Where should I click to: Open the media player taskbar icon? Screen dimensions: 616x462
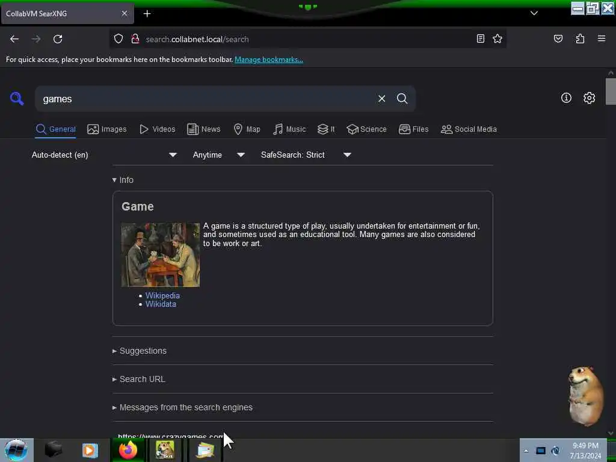pos(90,450)
